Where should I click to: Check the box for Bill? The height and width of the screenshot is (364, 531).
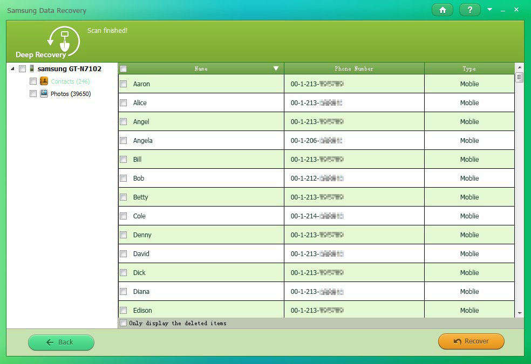pyautogui.click(x=124, y=159)
